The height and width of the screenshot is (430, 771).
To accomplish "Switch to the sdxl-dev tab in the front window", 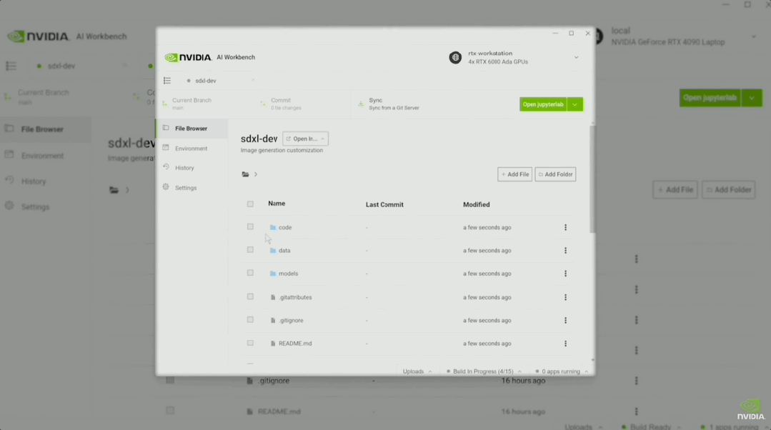I will click(205, 81).
